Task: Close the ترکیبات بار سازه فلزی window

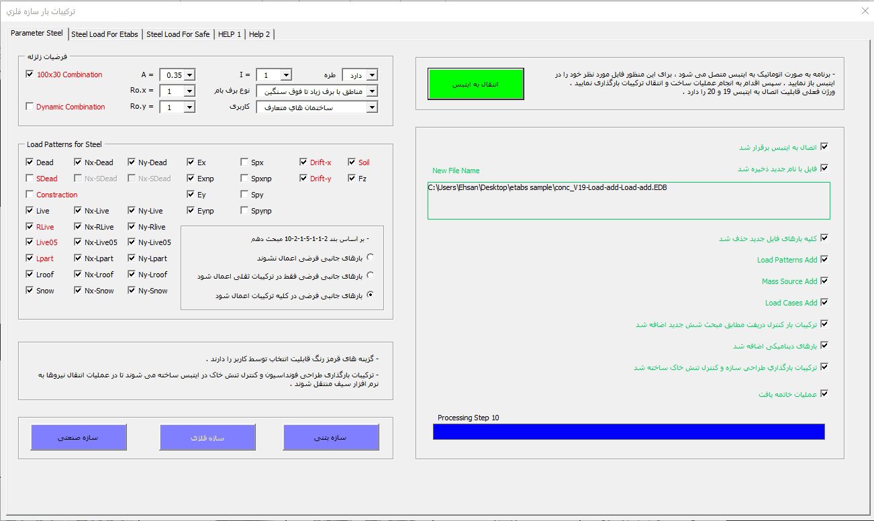Action: [865, 11]
